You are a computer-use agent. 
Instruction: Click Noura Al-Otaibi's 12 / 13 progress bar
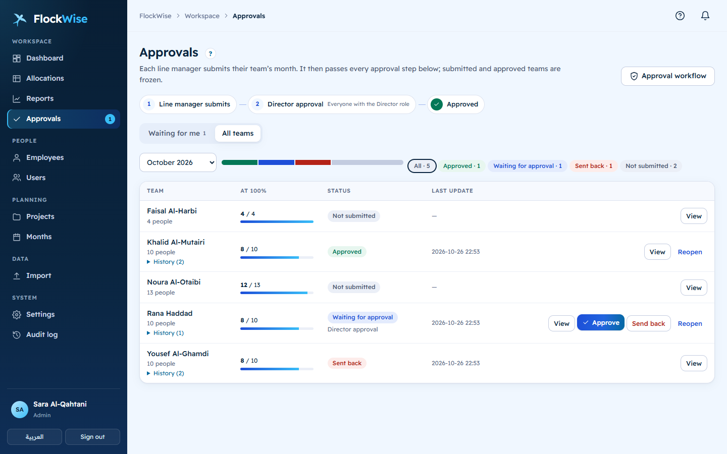pos(277,293)
